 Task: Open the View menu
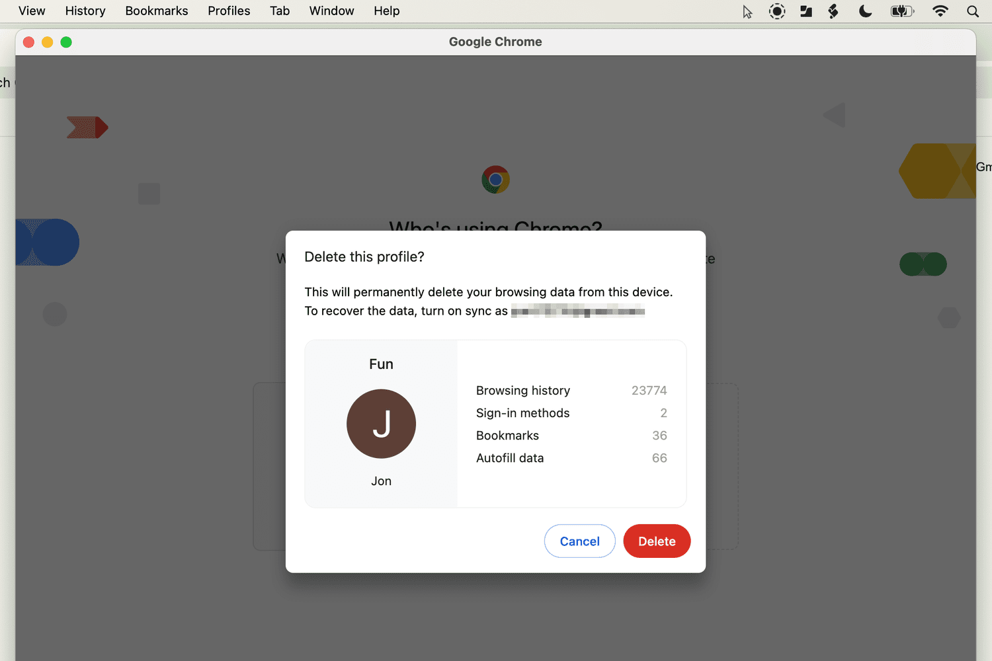32,11
